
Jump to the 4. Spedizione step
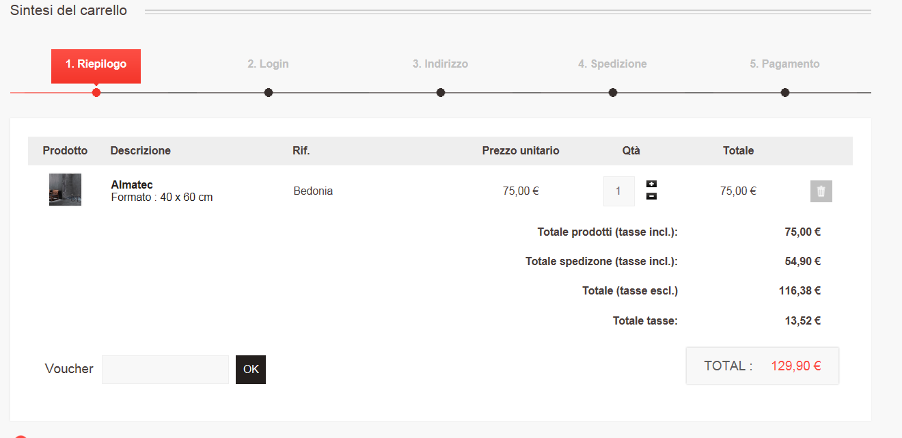612,64
